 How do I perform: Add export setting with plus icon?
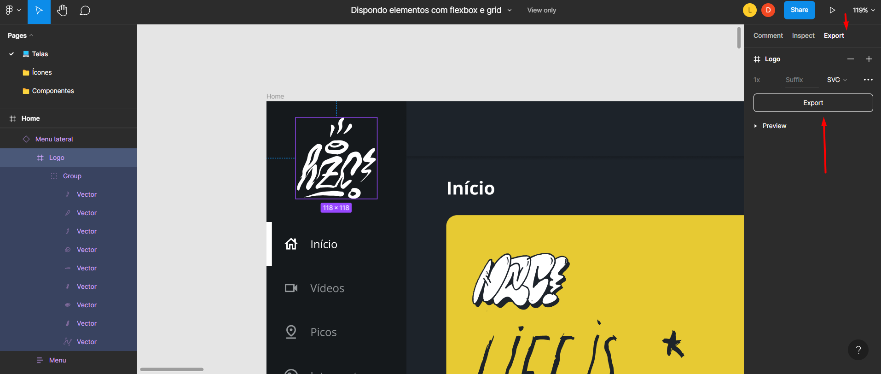pyautogui.click(x=869, y=59)
